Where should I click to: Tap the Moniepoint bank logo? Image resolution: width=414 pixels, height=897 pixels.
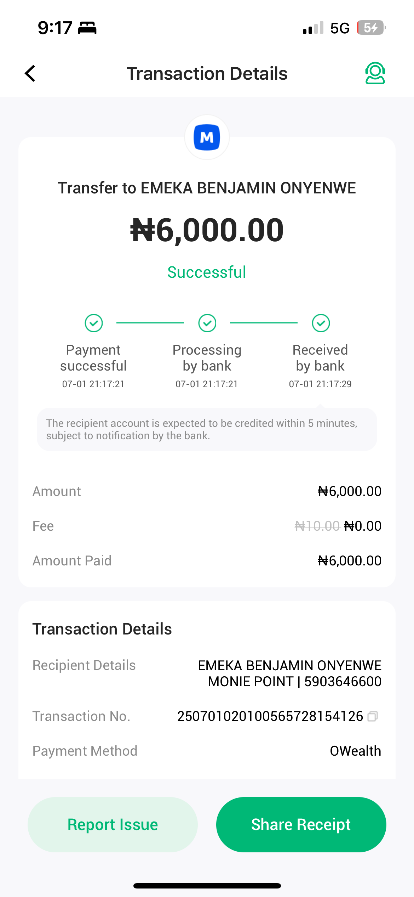click(207, 137)
